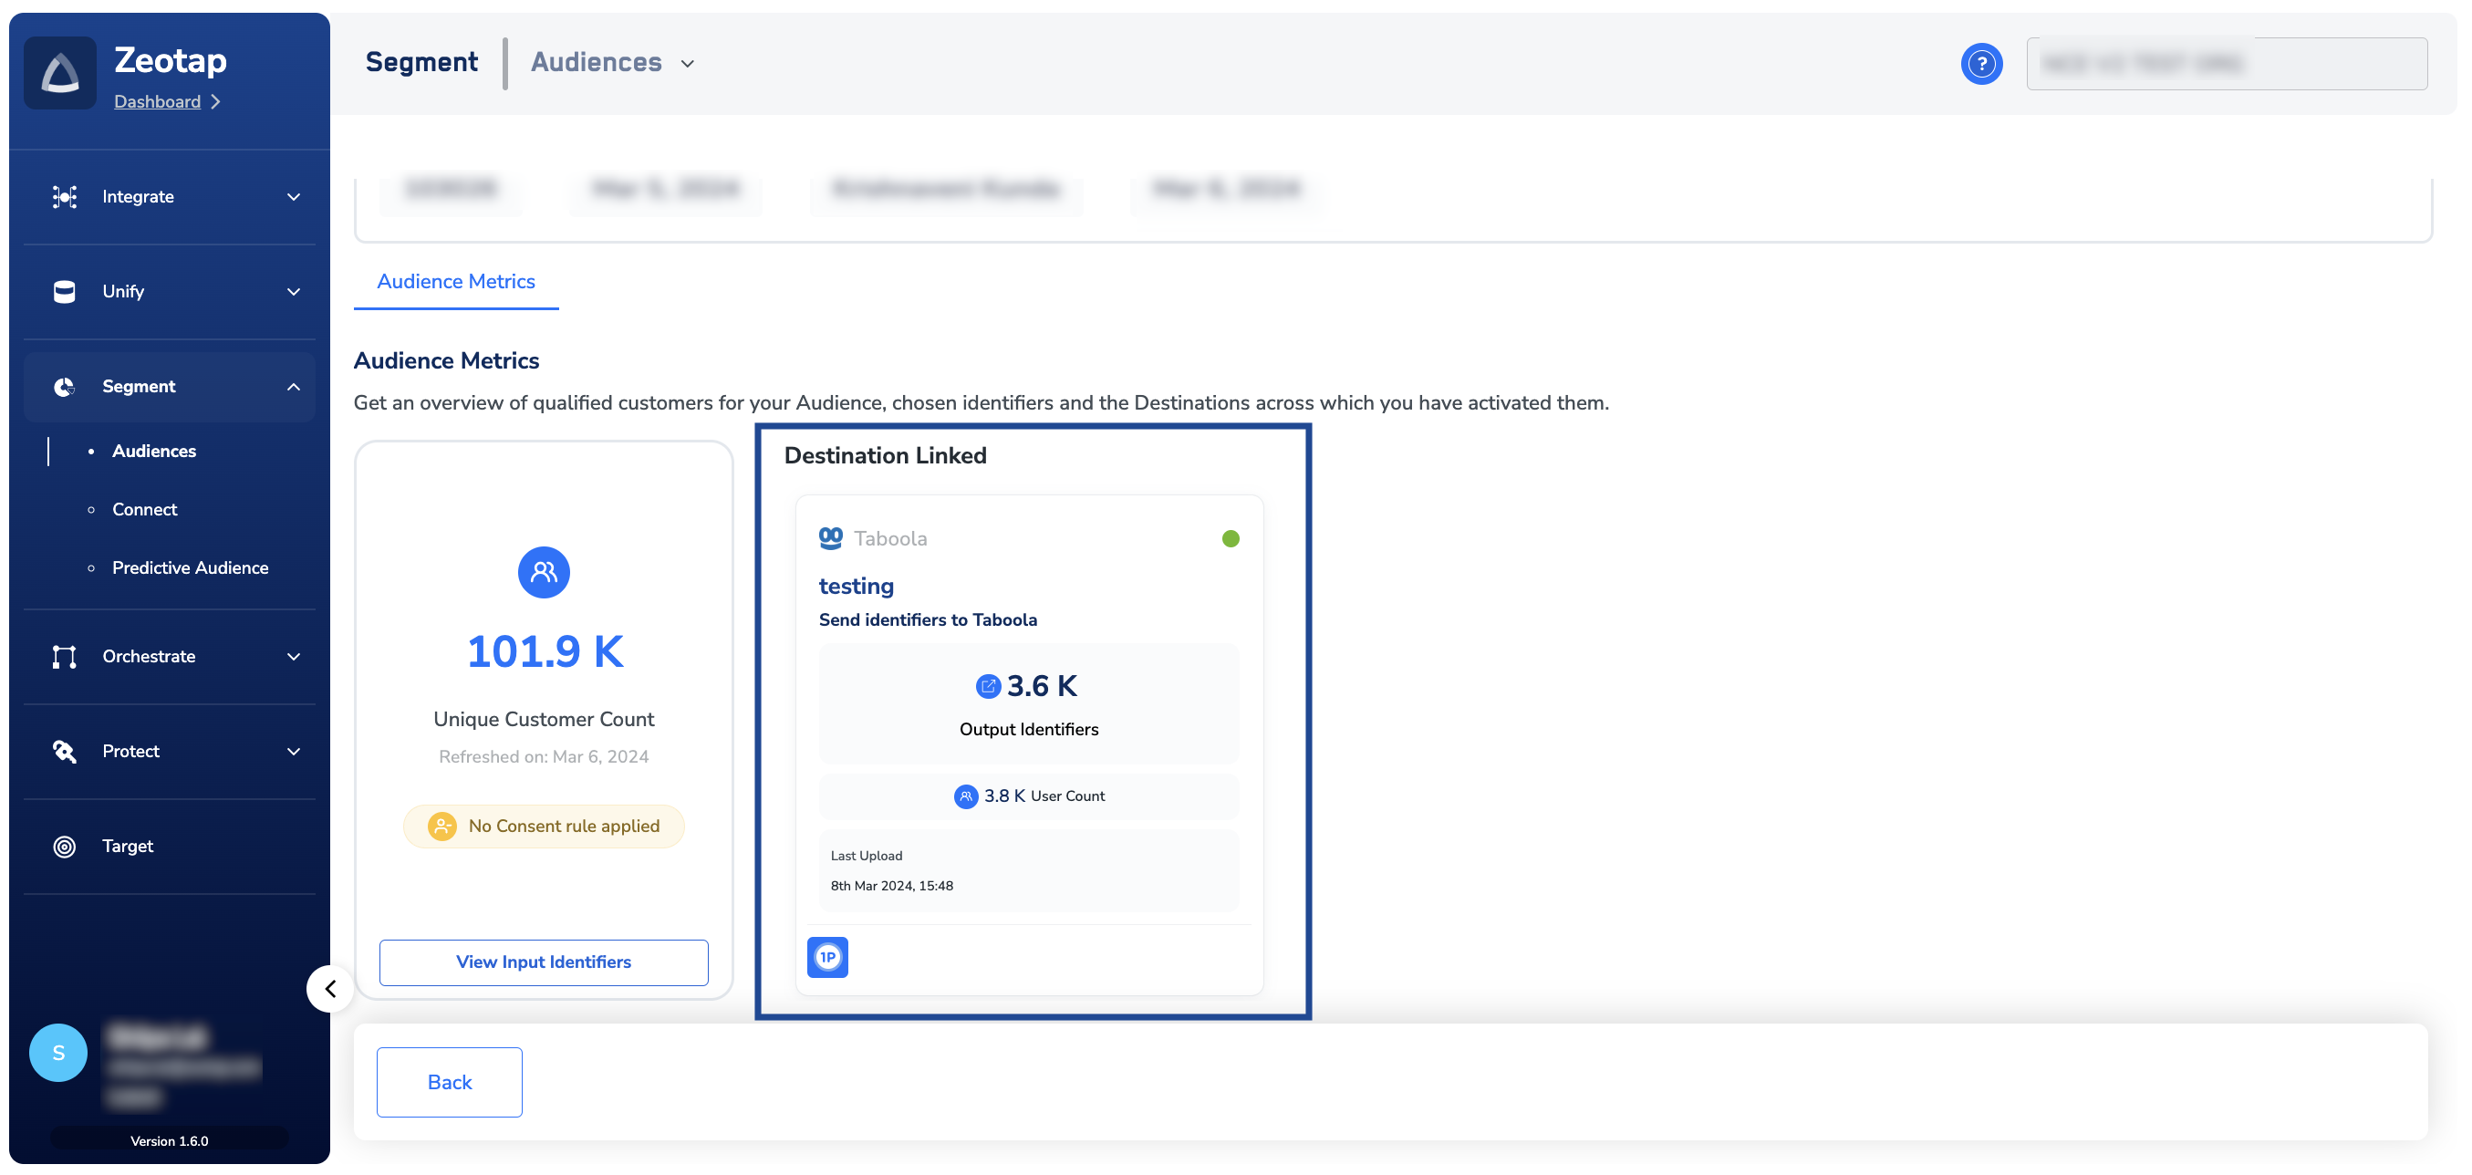The image size is (2472, 1175).
Task: Click the Unique Customer Count people icon
Action: (x=543, y=572)
